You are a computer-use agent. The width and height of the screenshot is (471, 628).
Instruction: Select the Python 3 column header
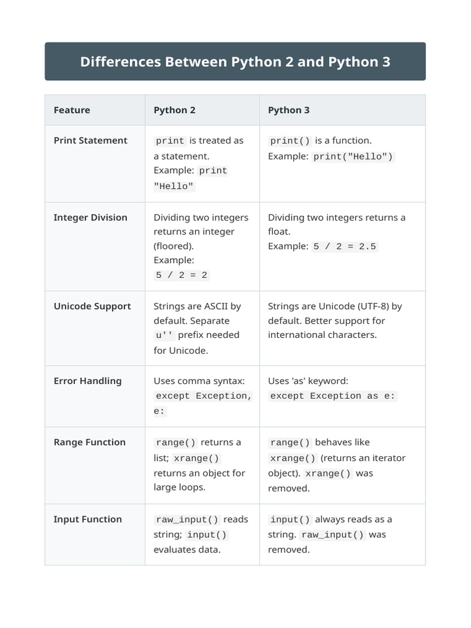tap(289, 110)
